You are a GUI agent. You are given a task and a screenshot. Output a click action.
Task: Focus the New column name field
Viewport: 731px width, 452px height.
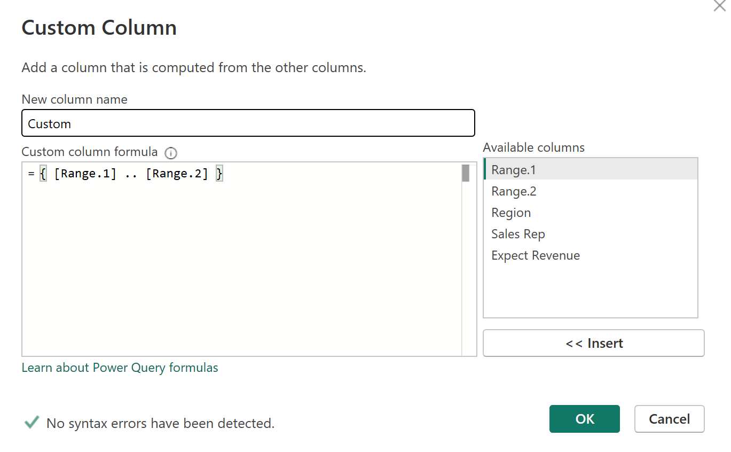tap(248, 123)
